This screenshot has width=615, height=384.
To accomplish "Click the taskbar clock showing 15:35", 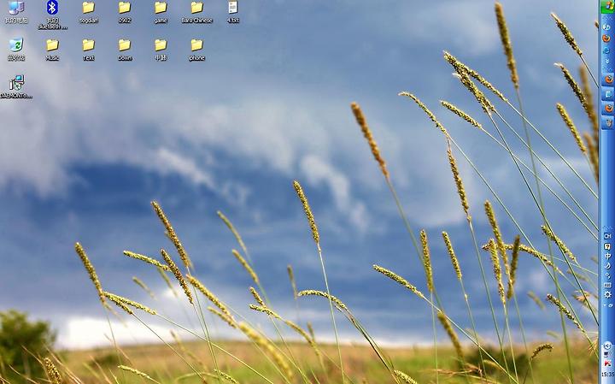I will 607,374.
